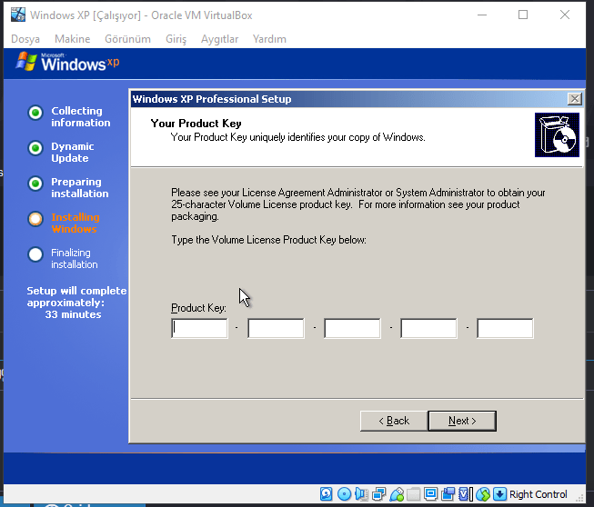Open the Yardım menu
This screenshot has width=594, height=507.
(269, 39)
